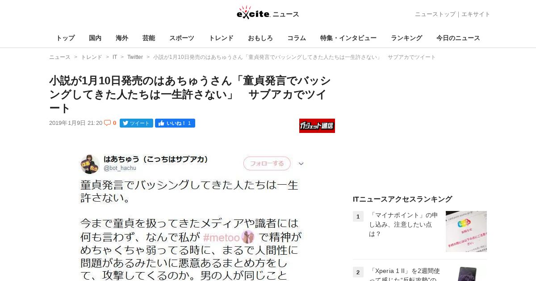The image size is (536, 281).
Task: Click the Facebook いいね! button
Action: pyautogui.click(x=175, y=123)
